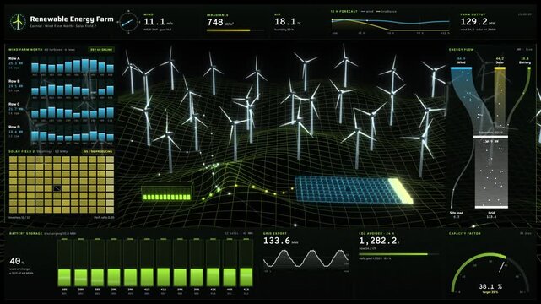The height and width of the screenshot is (304, 541).
Task: Click the 18.1 °C air temperature
Action: [288, 22]
